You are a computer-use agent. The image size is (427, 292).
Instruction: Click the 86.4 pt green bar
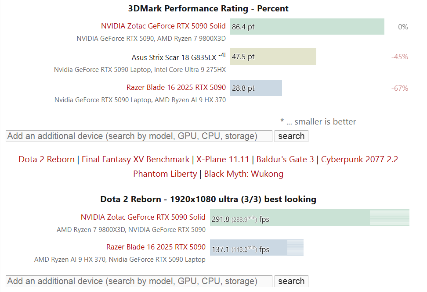(307, 27)
